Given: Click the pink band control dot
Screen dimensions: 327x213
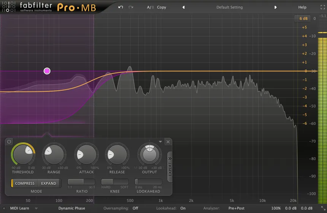Looking at the screenshot, I should pyautogui.click(x=47, y=71).
